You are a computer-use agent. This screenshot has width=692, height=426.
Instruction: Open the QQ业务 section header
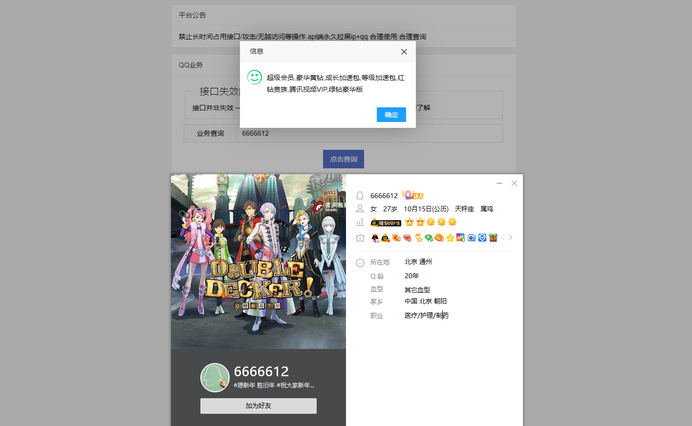(191, 64)
